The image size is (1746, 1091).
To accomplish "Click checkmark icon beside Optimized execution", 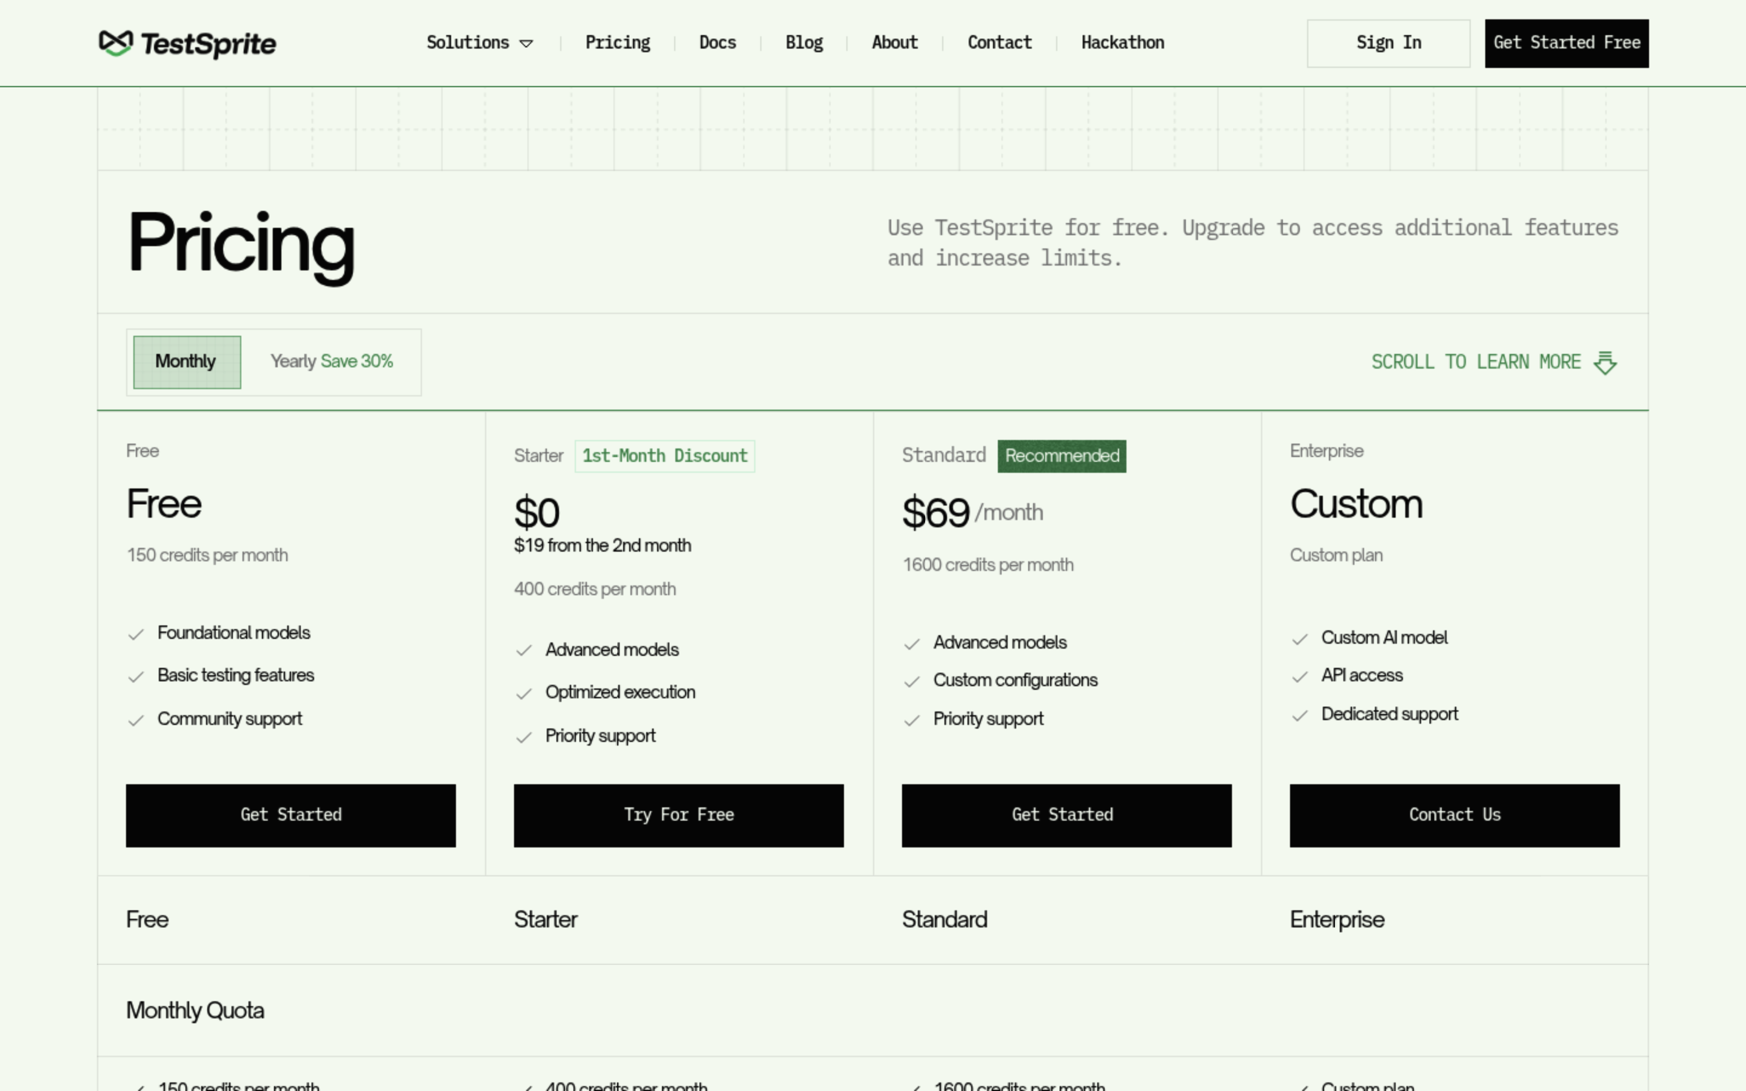I will tap(524, 693).
